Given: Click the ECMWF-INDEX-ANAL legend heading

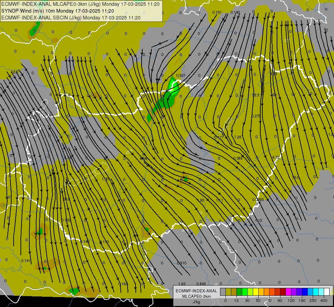Looking at the screenshot, I should coord(197,291).
